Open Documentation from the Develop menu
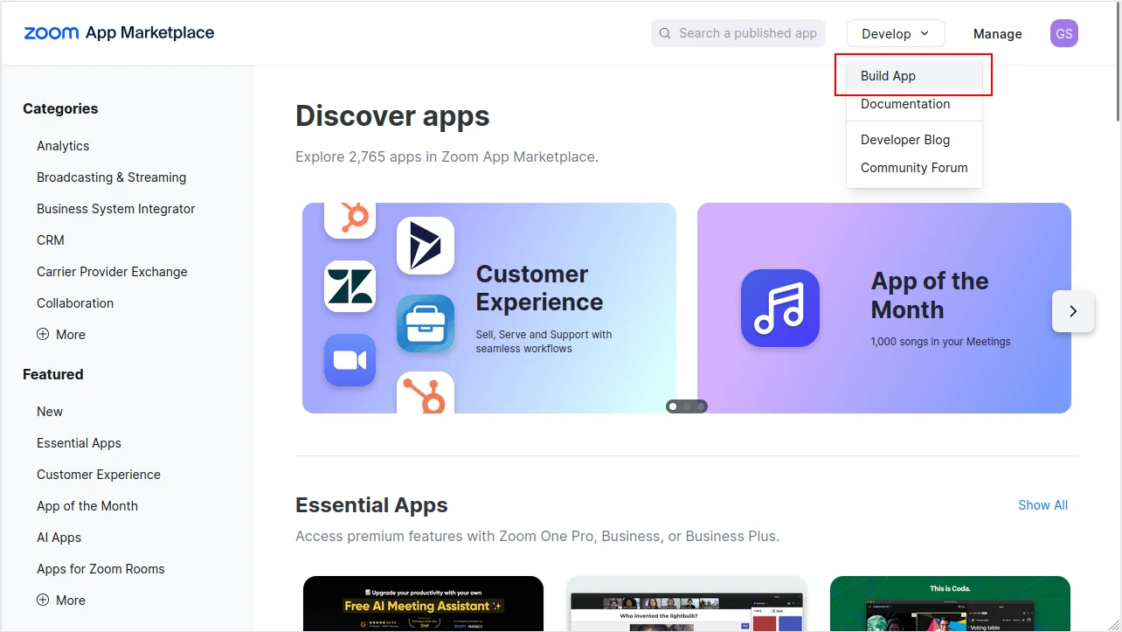 [904, 104]
